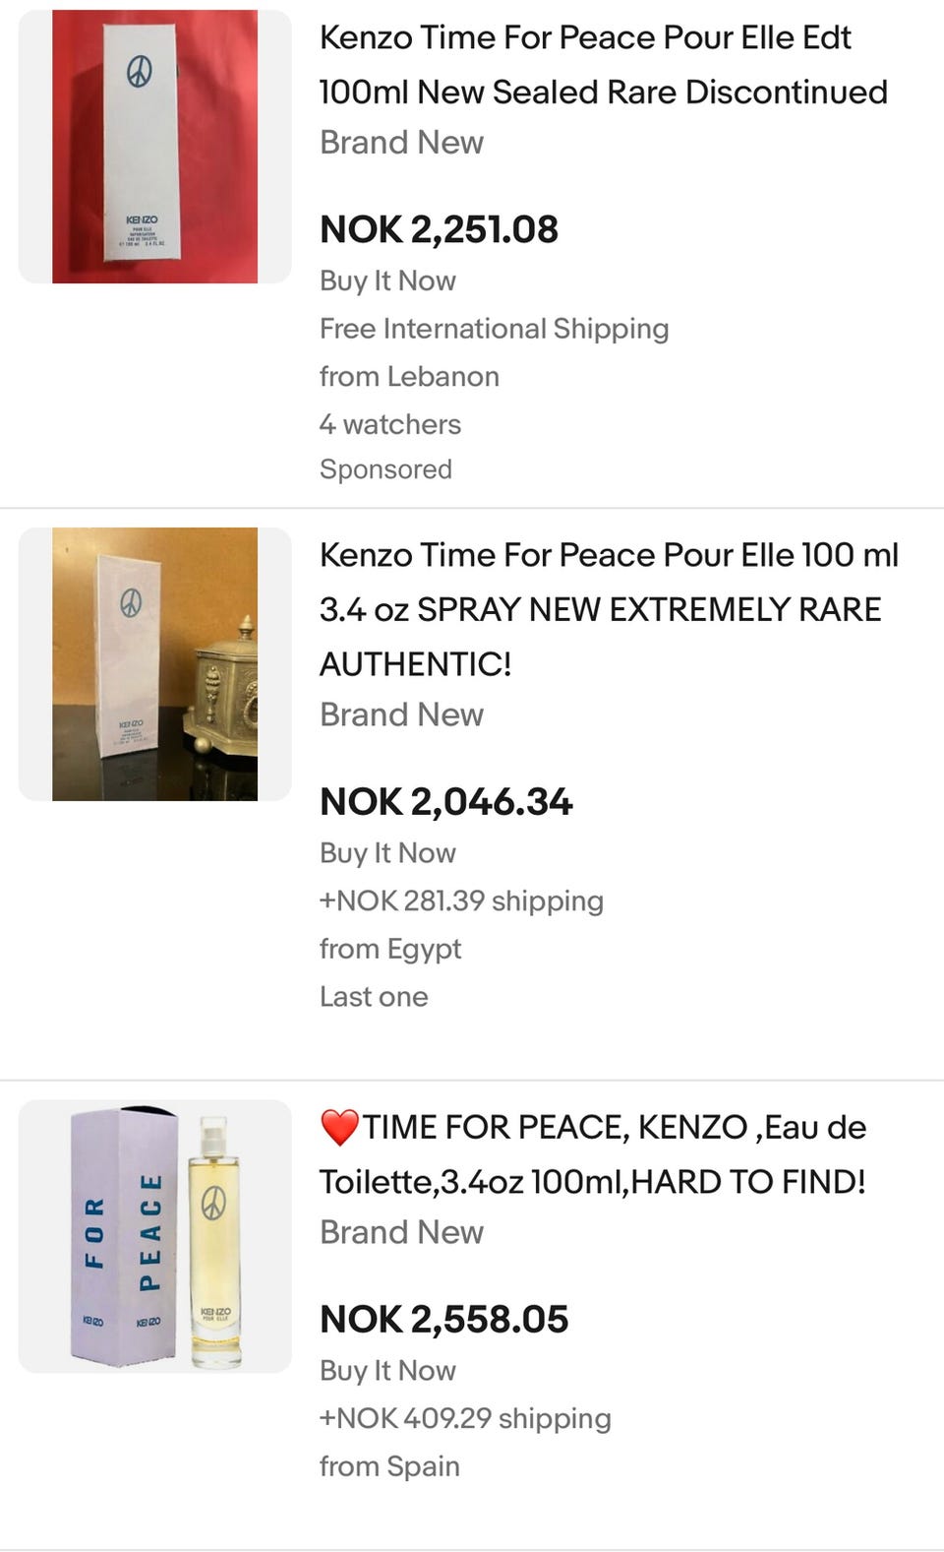Click the price NOK 2,046.34
The height and width of the screenshot is (1552, 944).
tap(445, 802)
